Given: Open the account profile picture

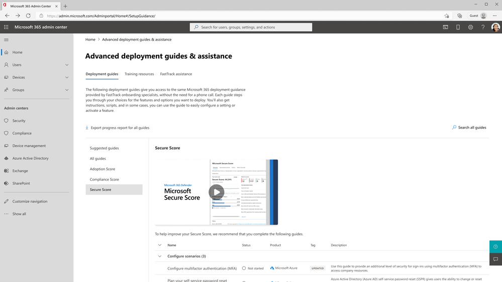Looking at the screenshot, I should 495,27.
